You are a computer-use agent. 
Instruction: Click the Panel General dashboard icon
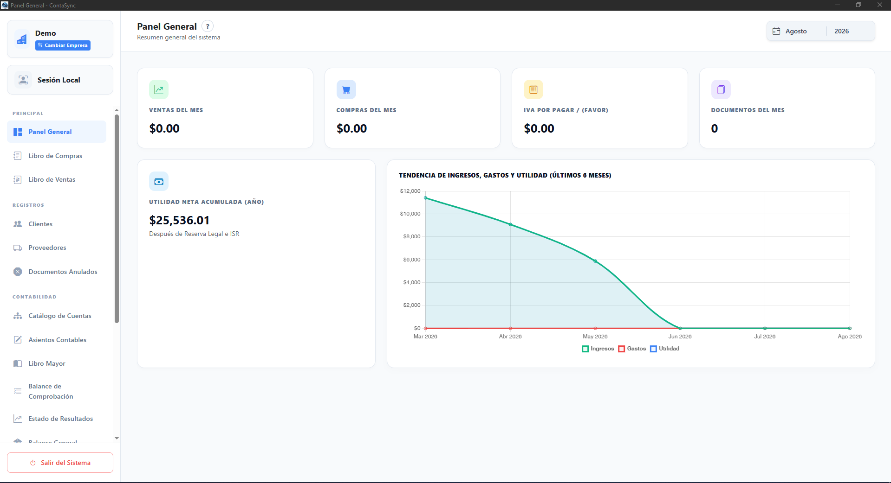[18, 132]
